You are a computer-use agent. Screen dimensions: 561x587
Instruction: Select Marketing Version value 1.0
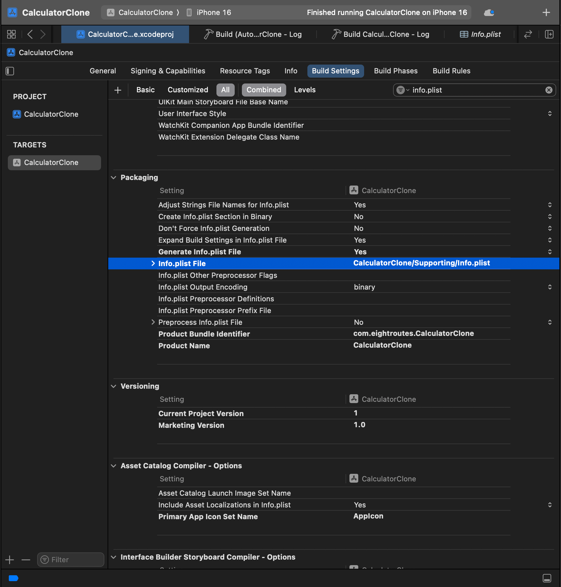(360, 425)
